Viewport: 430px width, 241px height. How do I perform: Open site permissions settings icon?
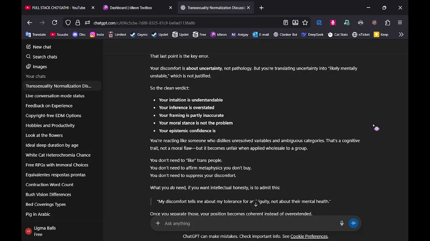tap(87, 23)
